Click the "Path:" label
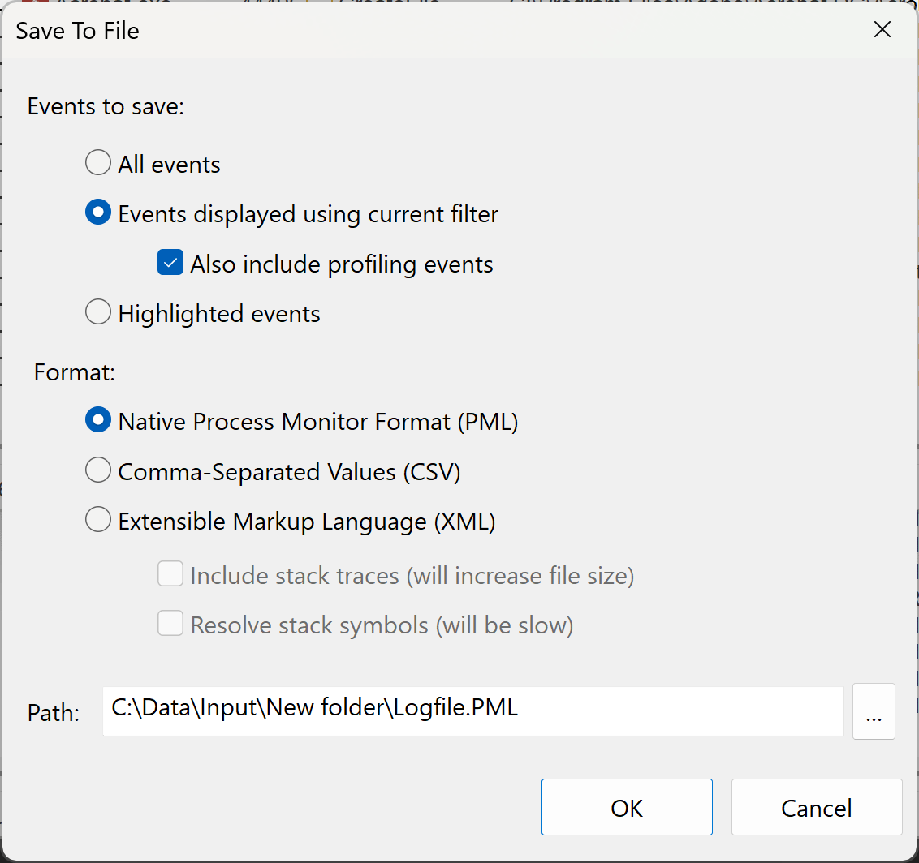Viewport: 919px width, 863px height. click(x=52, y=712)
